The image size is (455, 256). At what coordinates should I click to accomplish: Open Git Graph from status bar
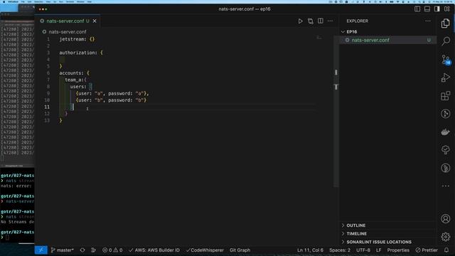click(240, 250)
